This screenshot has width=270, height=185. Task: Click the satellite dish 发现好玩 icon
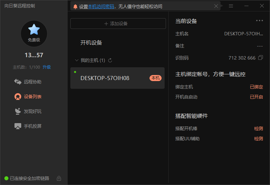point(18,111)
